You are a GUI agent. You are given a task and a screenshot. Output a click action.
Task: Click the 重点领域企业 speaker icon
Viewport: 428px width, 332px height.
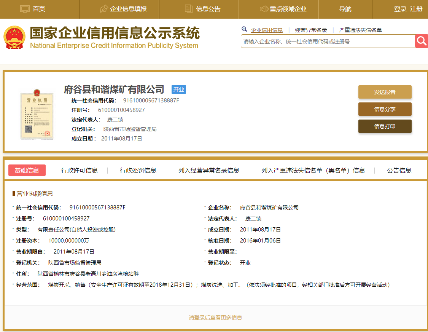pos(264,9)
